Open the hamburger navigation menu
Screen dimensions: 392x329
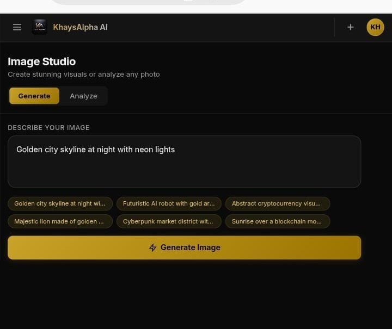(17, 27)
